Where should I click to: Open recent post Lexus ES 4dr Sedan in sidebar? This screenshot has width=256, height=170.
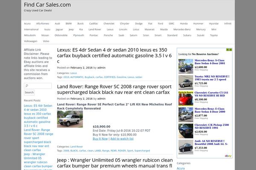(x=38, y=116)
